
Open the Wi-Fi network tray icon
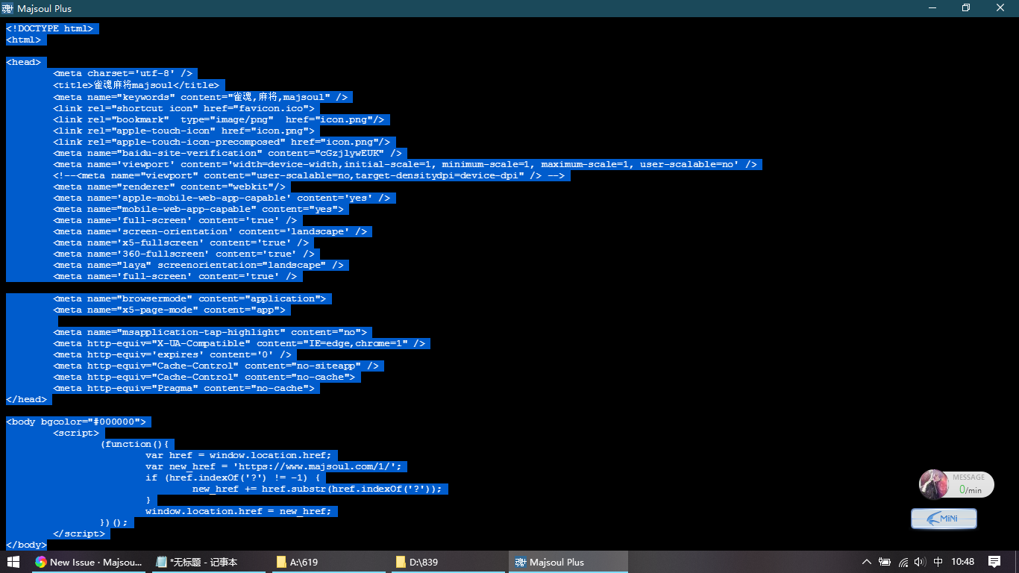(903, 562)
